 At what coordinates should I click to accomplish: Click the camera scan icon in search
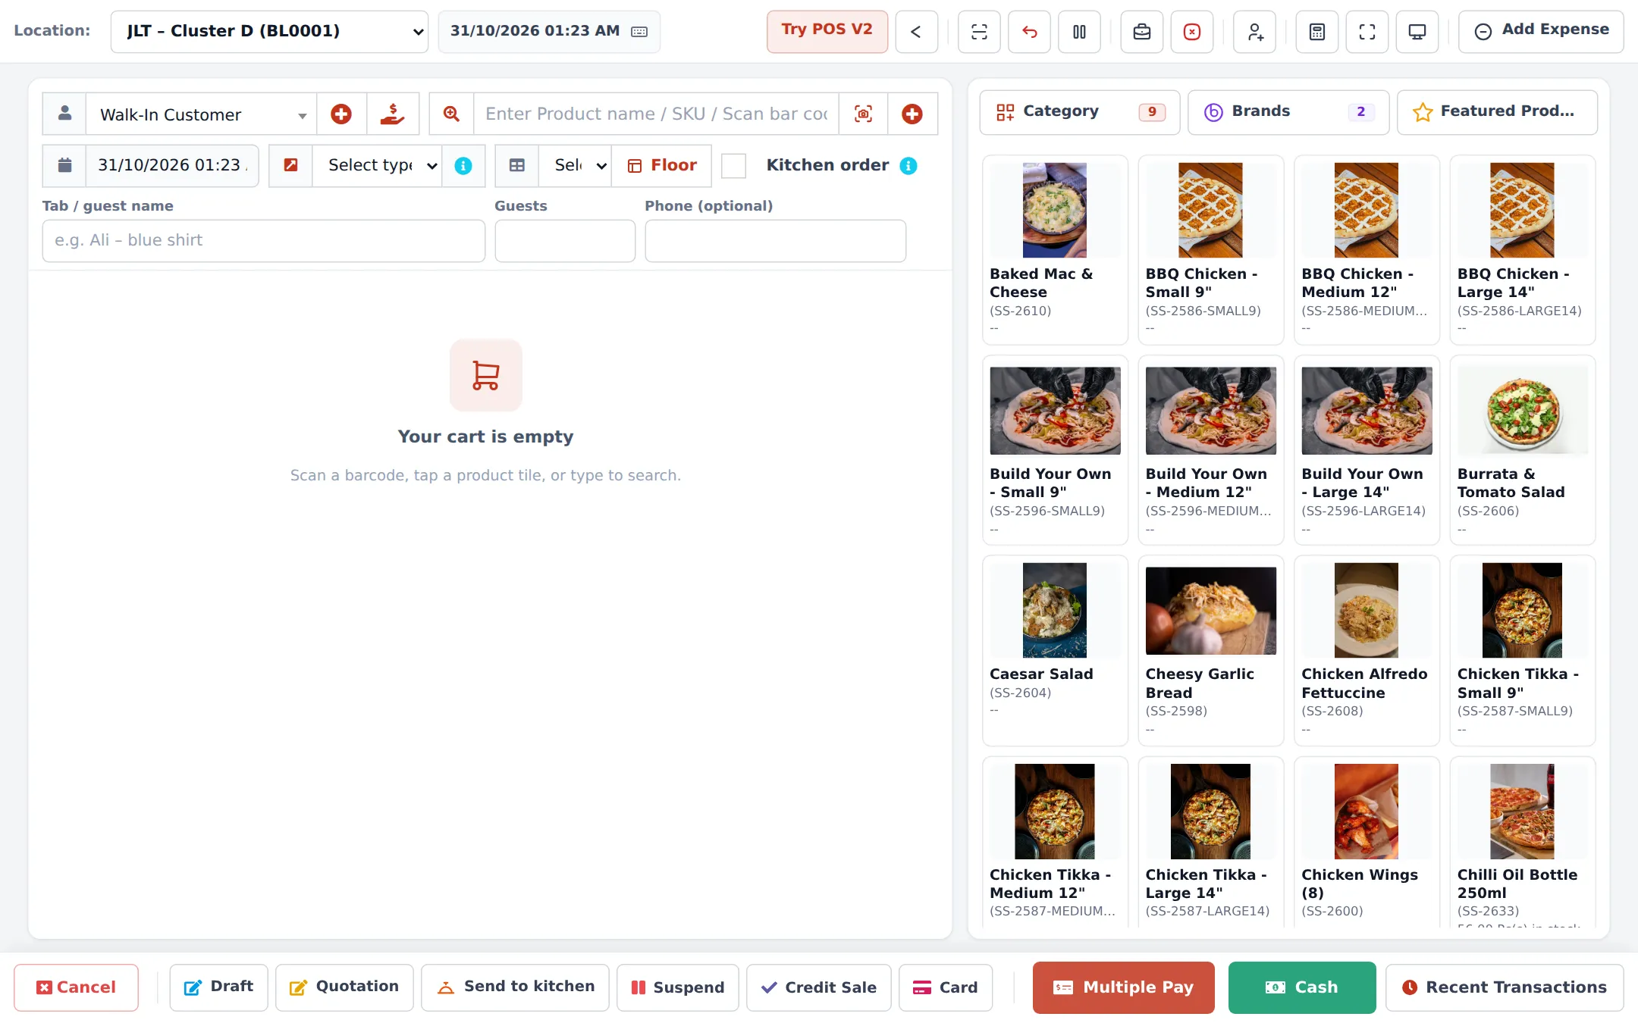pyautogui.click(x=863, y=114)
